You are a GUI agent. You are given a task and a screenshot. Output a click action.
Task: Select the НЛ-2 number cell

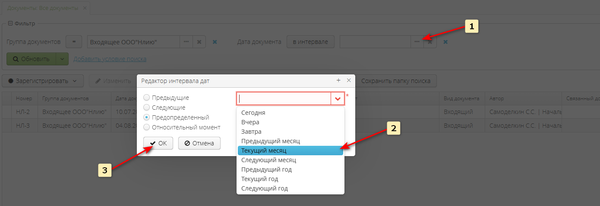pyautogui.click(x=25, y=112)
